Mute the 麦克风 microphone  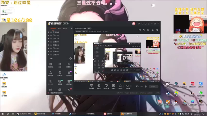click(x=120, y=87)
